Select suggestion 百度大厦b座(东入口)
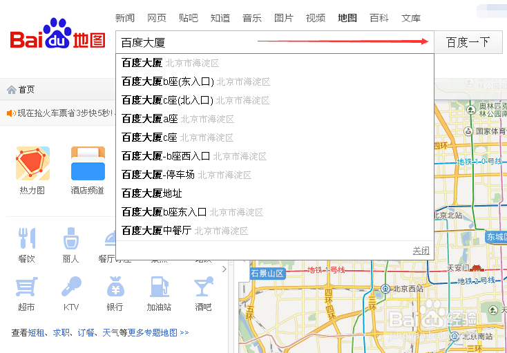 [x=274, y=82]
